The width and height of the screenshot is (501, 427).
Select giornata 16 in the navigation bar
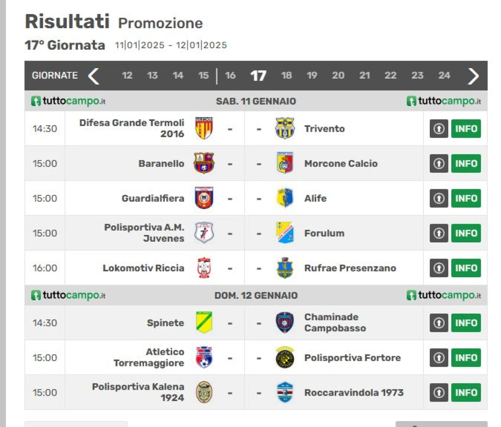[230, 75]
